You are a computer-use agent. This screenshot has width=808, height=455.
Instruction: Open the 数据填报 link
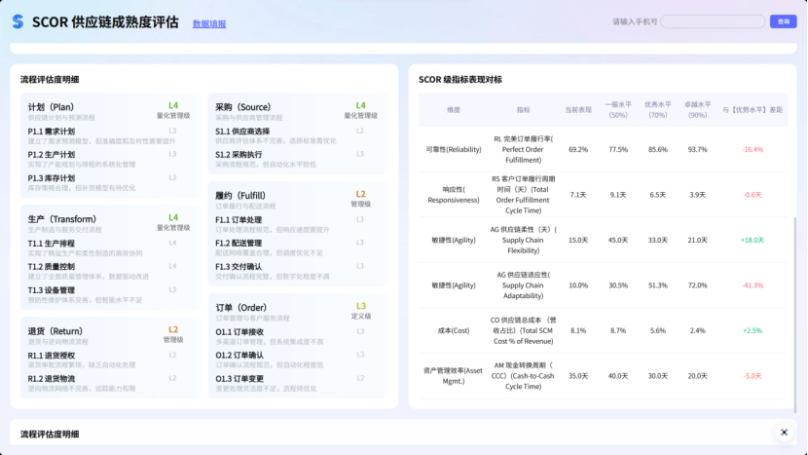[209, 23]
